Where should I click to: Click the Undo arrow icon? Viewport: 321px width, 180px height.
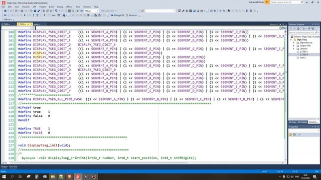point(56,11)
